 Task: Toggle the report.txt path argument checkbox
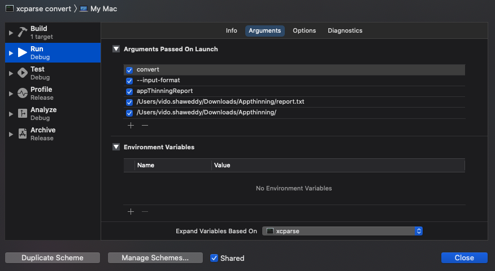click(x=129, y=103)
